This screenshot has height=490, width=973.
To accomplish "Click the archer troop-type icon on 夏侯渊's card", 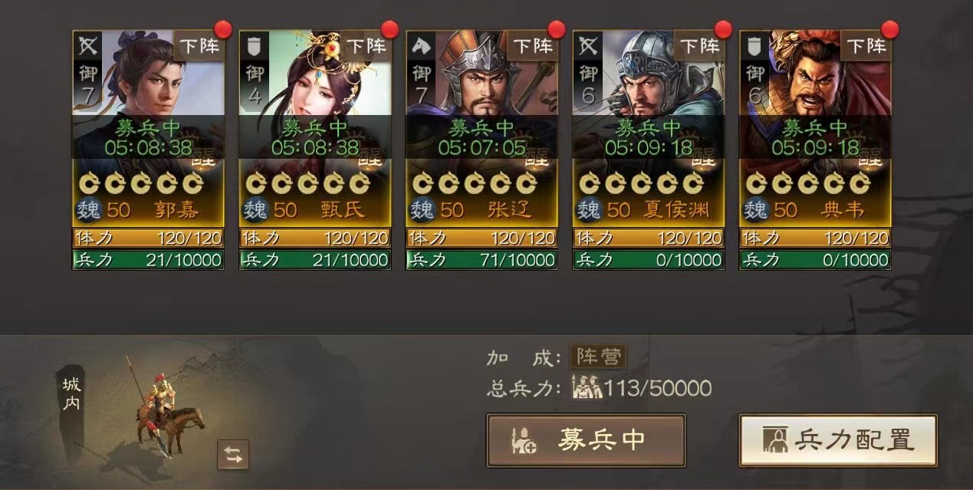I will coord(588,46).
